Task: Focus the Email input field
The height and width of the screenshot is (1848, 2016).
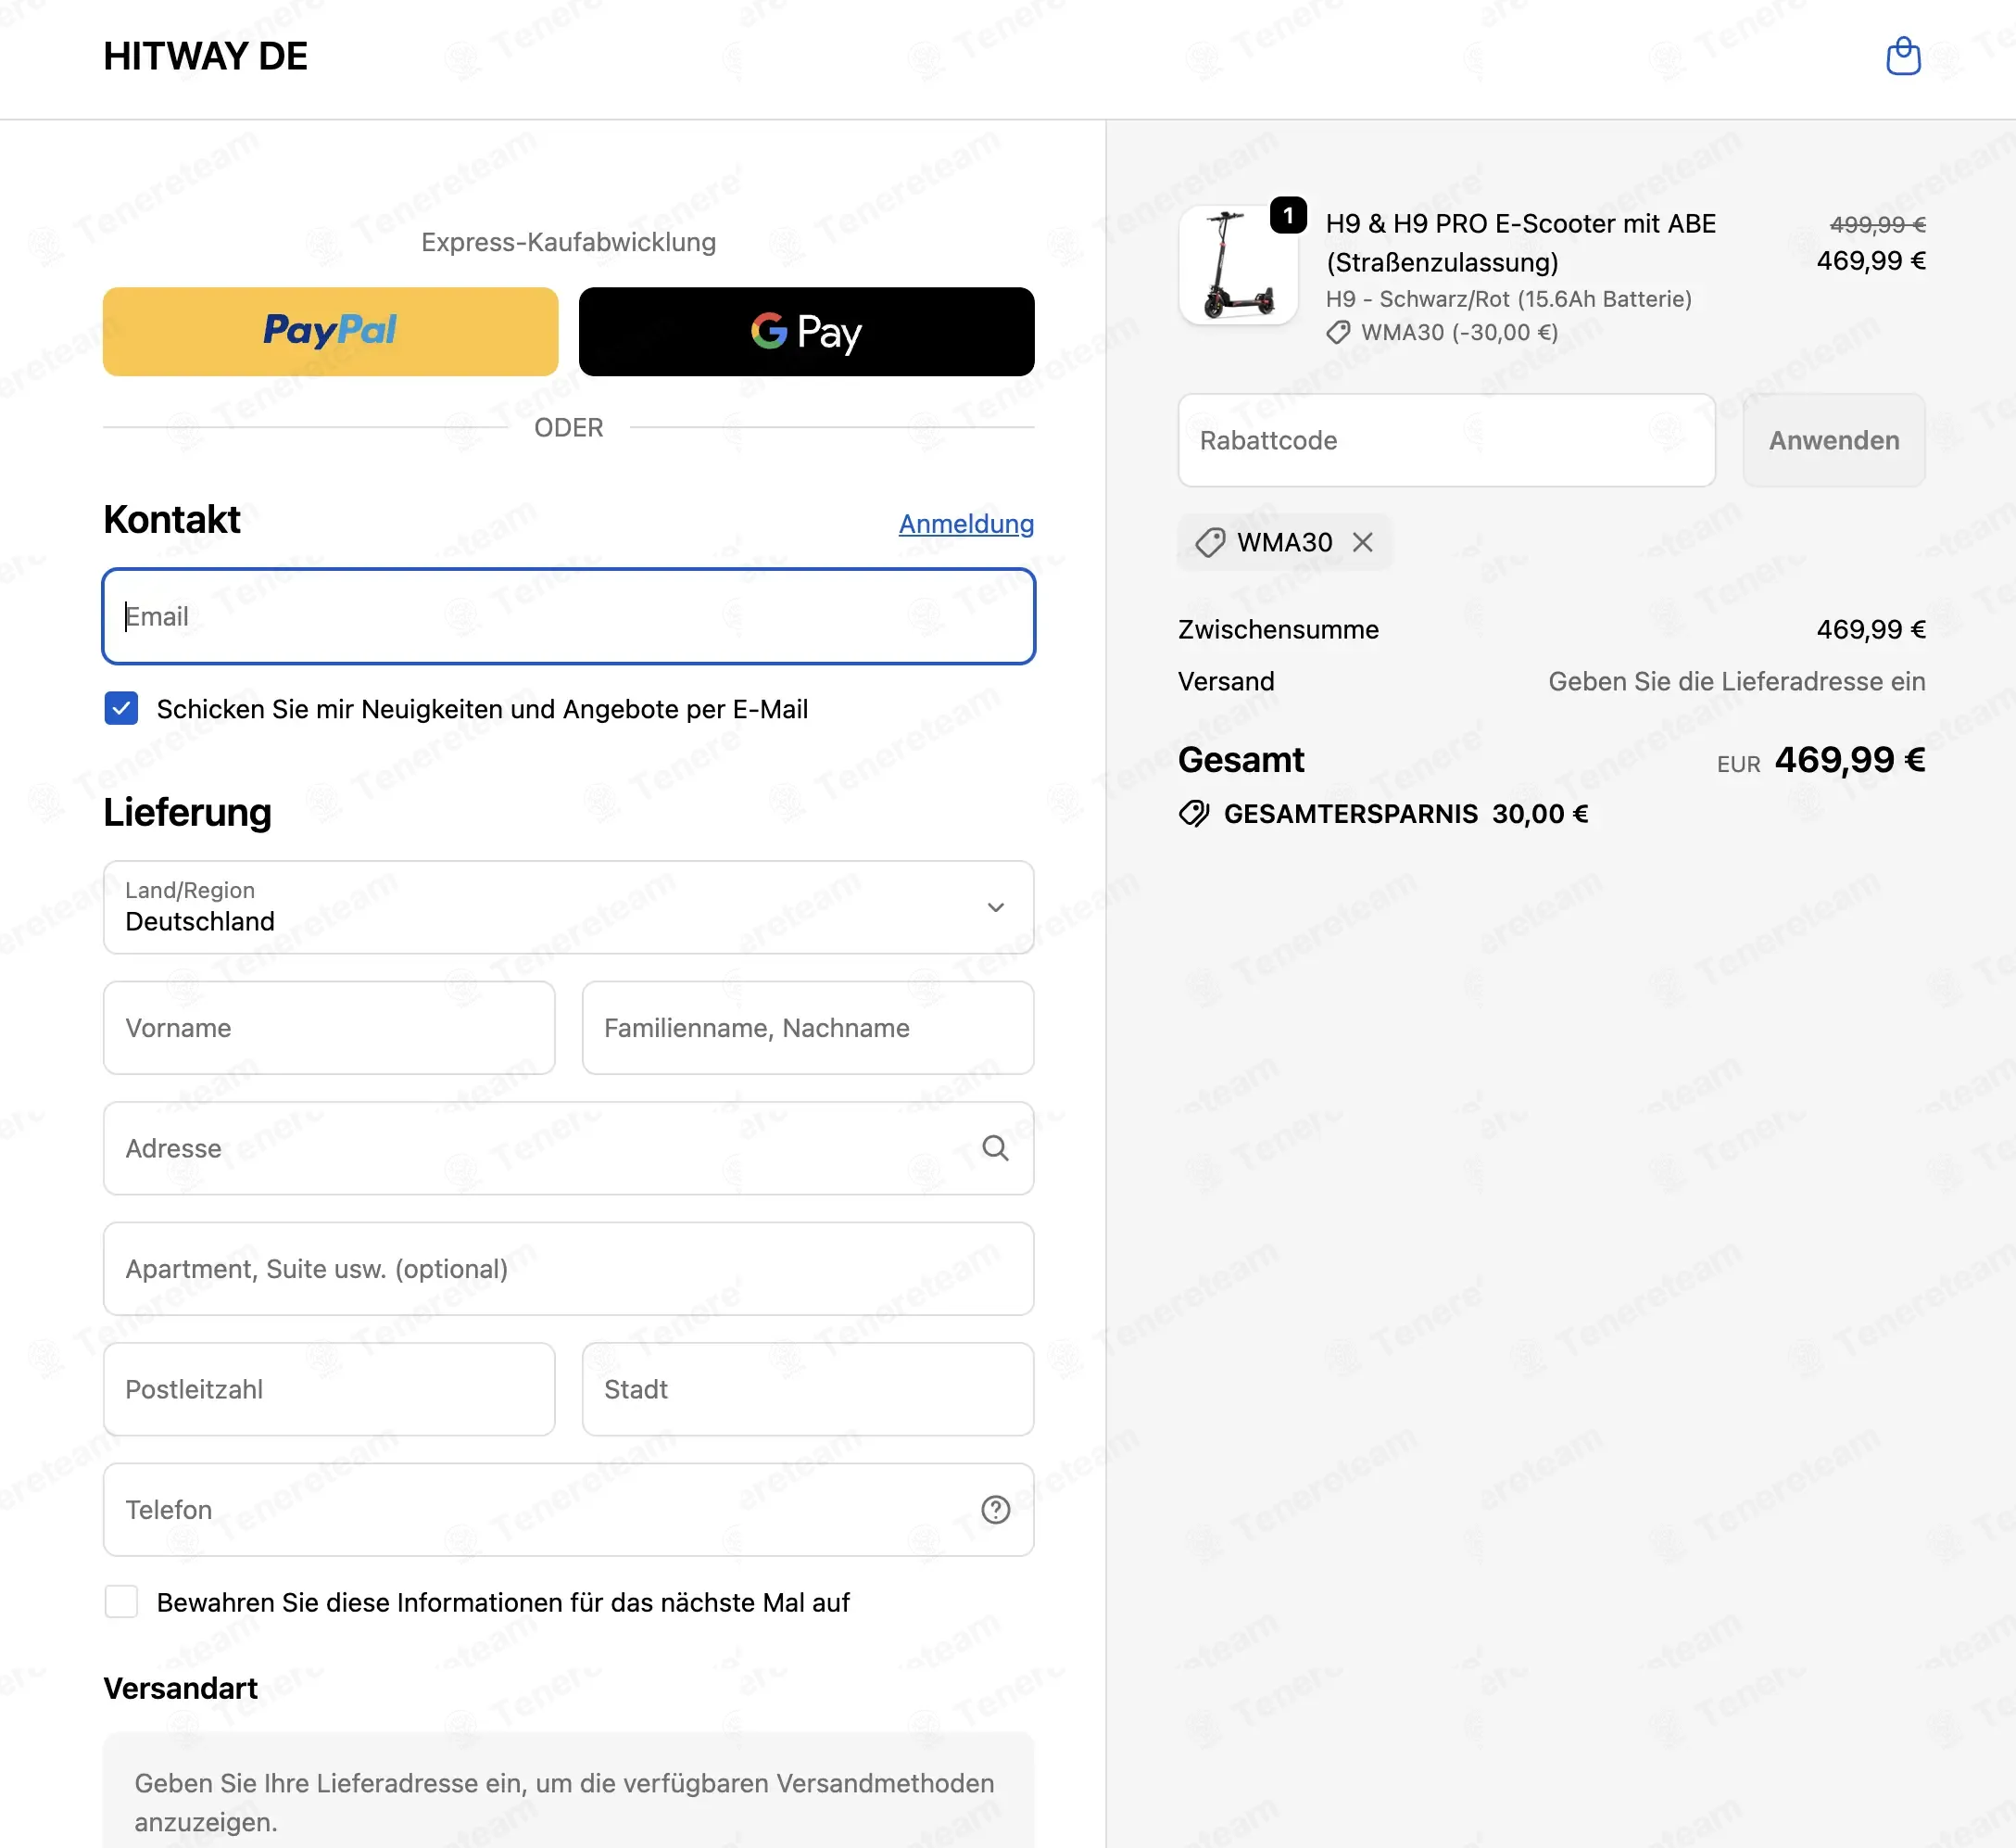Action: pyautogui.click(x=568, y=616)
